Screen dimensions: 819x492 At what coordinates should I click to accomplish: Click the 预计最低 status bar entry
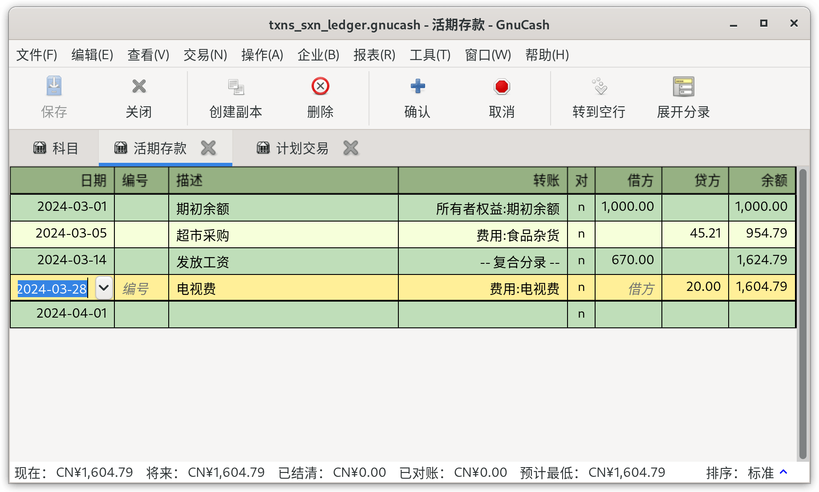coord(592,472)
